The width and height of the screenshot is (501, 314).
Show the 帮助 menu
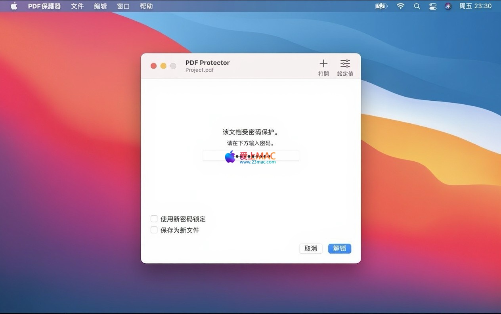146,6
